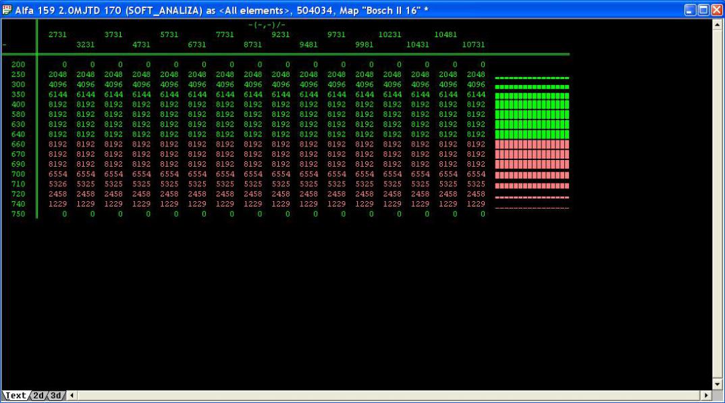Select row axis value 700
Image resolution: width=725 pixels, height=403 pixels.
coord(18,174)
